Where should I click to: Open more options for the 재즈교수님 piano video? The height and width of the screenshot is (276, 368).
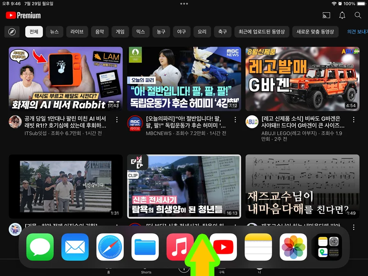353,227
